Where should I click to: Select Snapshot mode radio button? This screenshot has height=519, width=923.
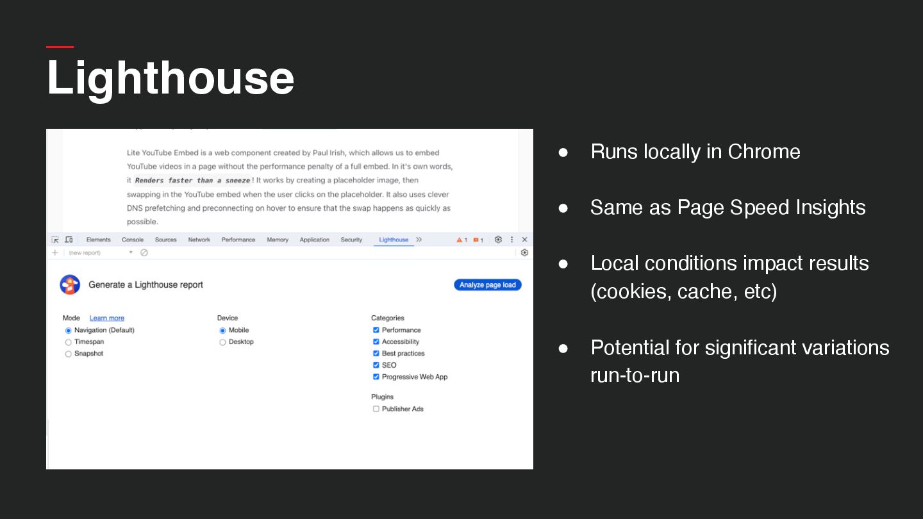tap(69, 354)
